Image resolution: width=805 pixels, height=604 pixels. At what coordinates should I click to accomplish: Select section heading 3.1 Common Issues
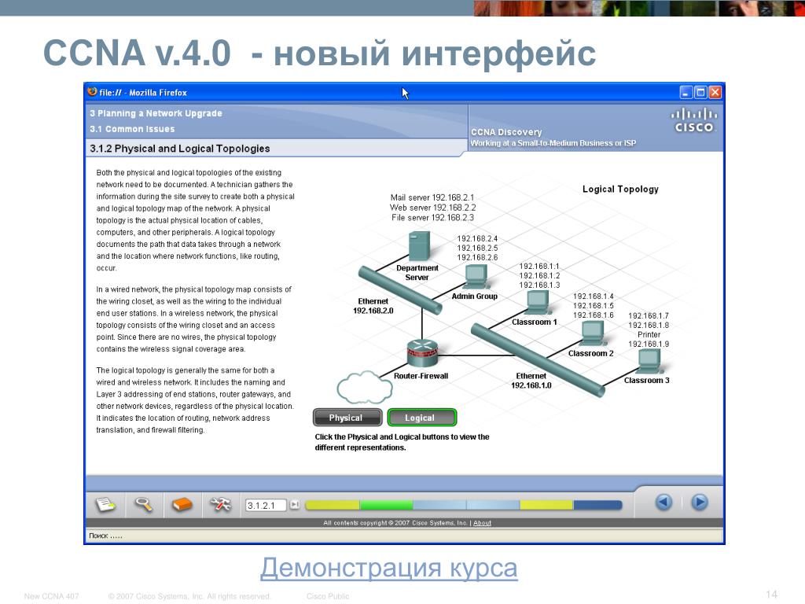132,129
